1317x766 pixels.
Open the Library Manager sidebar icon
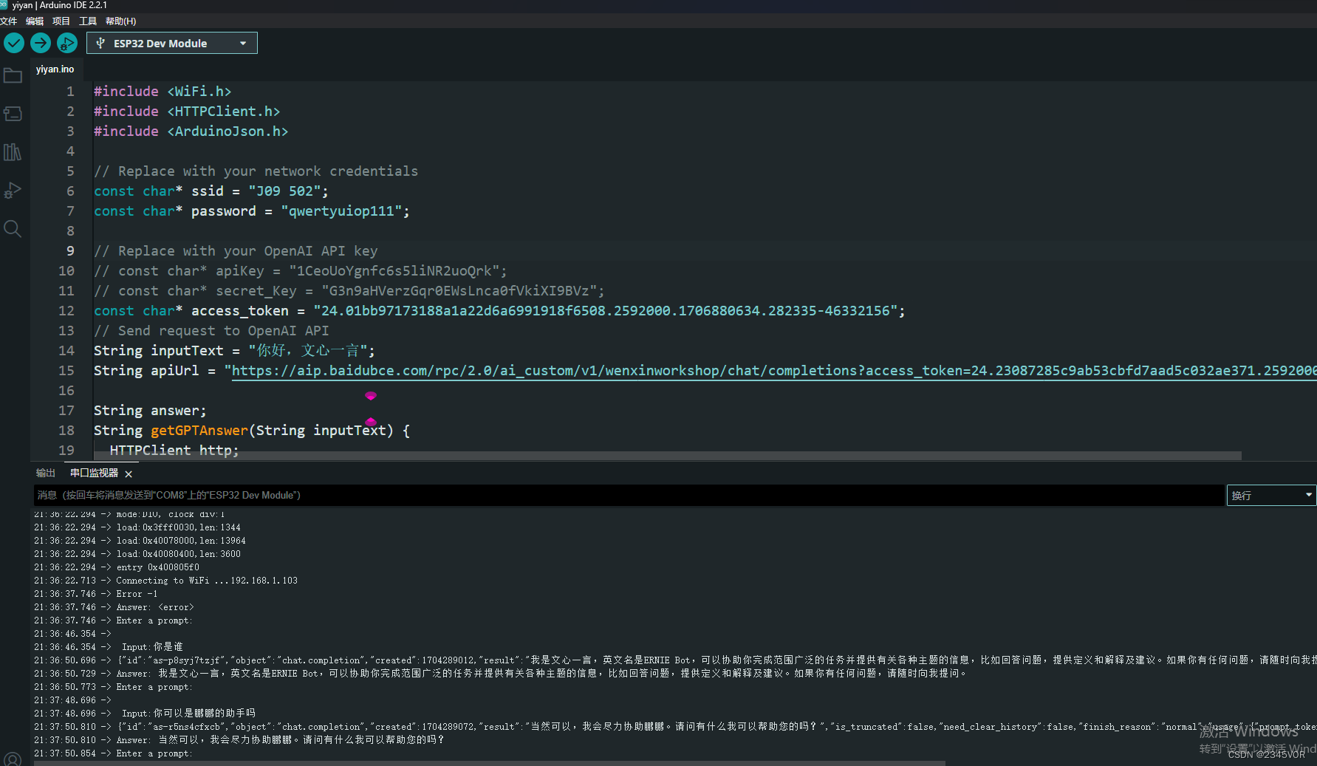[13, 152]
